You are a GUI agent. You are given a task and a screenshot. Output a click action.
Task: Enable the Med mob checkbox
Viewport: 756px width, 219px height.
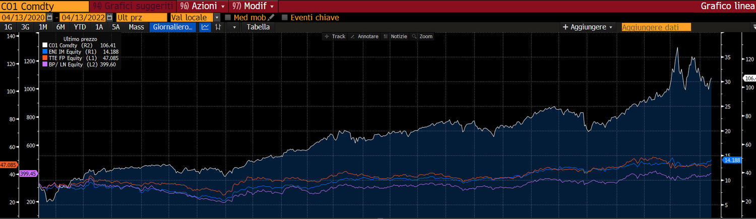coord(228,17)
